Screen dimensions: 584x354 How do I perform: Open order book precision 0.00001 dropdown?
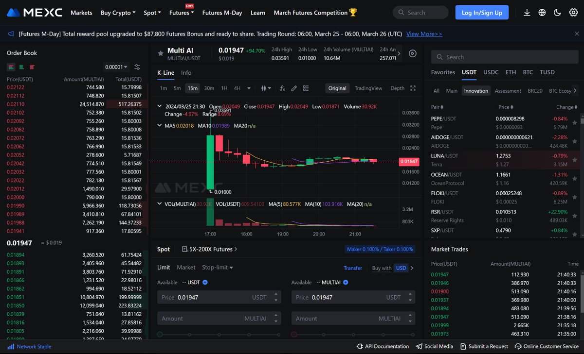tap(116, 67)
